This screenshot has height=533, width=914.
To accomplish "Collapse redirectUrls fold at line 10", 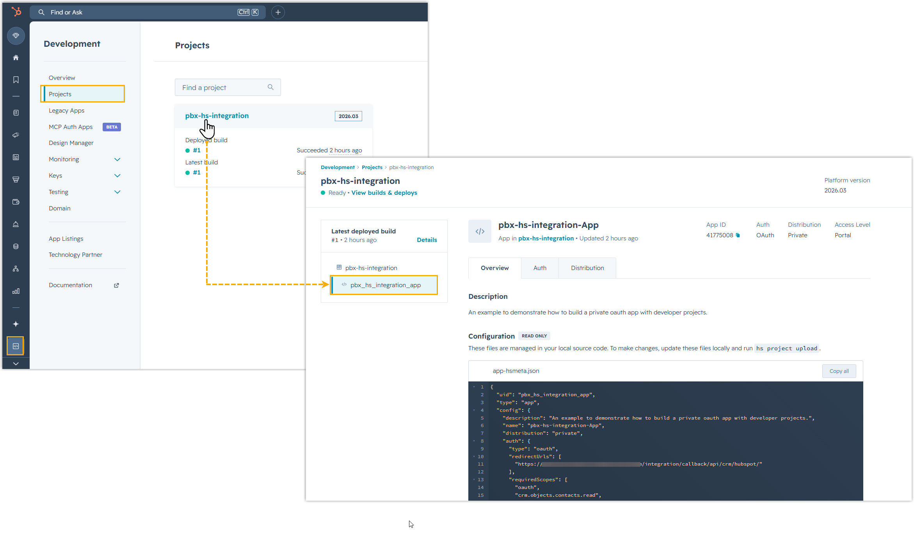I will (474, 457).
